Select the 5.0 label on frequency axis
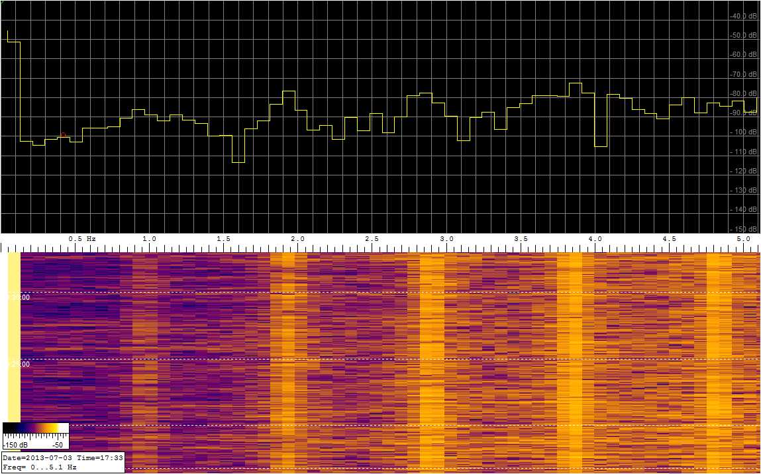 click(743, 238)
